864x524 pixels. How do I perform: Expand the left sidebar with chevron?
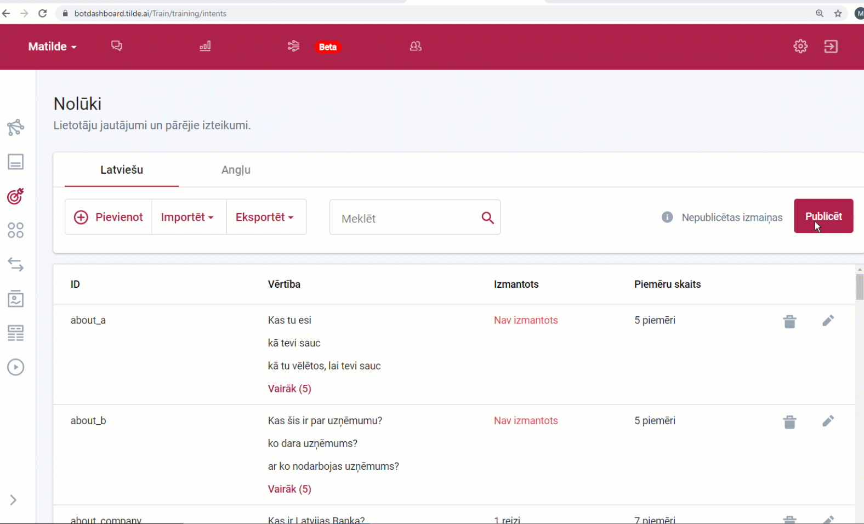pos(13,500)
